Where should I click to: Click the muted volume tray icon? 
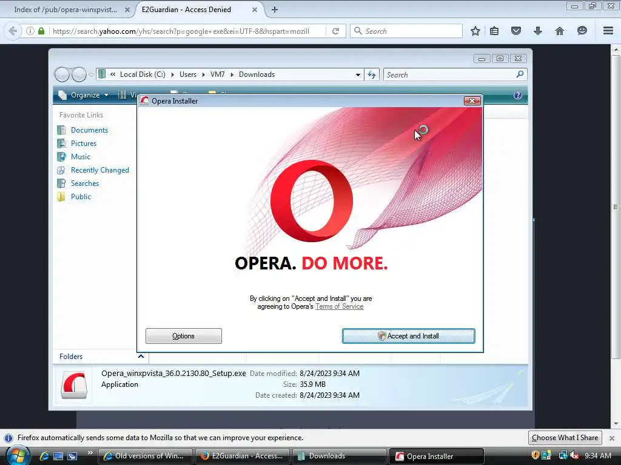point(574,455)
